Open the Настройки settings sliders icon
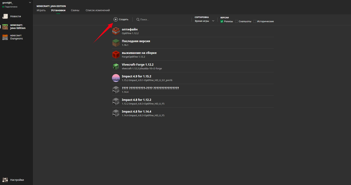Screen dimensions: 351x185 tap(5, 180)
